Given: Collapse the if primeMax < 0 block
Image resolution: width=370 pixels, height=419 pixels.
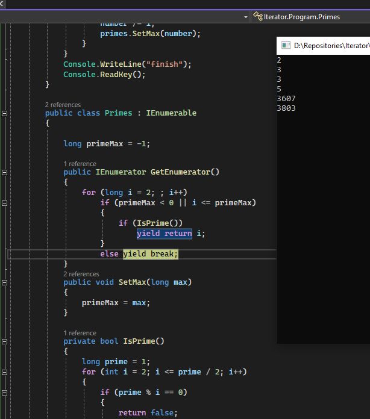Looking at the screenshot, I should 5,203.
